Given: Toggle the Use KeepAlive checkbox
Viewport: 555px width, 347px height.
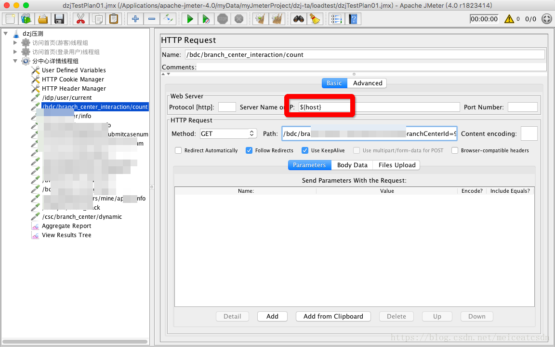Looking at the screenshot, I should (305, 150).
